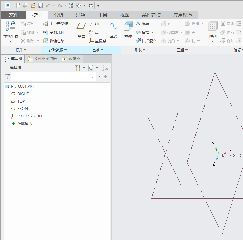
Task: Open the 文件夹浏览器 folder browser tab
Action: click(x=42, y=59)
